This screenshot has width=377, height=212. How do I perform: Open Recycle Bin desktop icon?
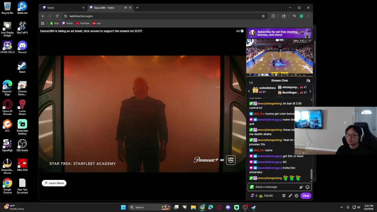click(x=7, y=8)
